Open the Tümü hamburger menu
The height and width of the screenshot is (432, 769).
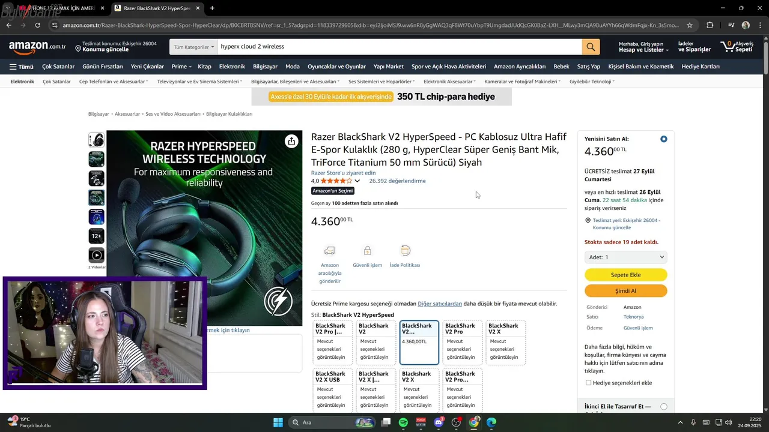click(21, 67)
